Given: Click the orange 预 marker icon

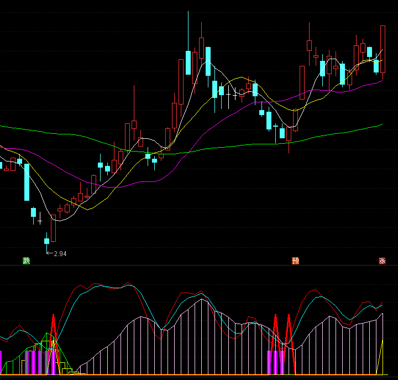Looking at the screenshot, I should tap(295, 261).
